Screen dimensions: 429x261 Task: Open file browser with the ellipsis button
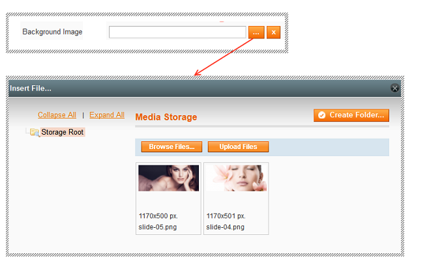256,33
